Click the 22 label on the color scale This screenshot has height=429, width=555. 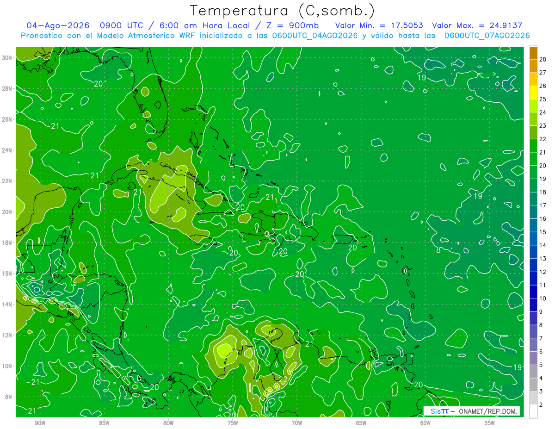click(543, 139)
